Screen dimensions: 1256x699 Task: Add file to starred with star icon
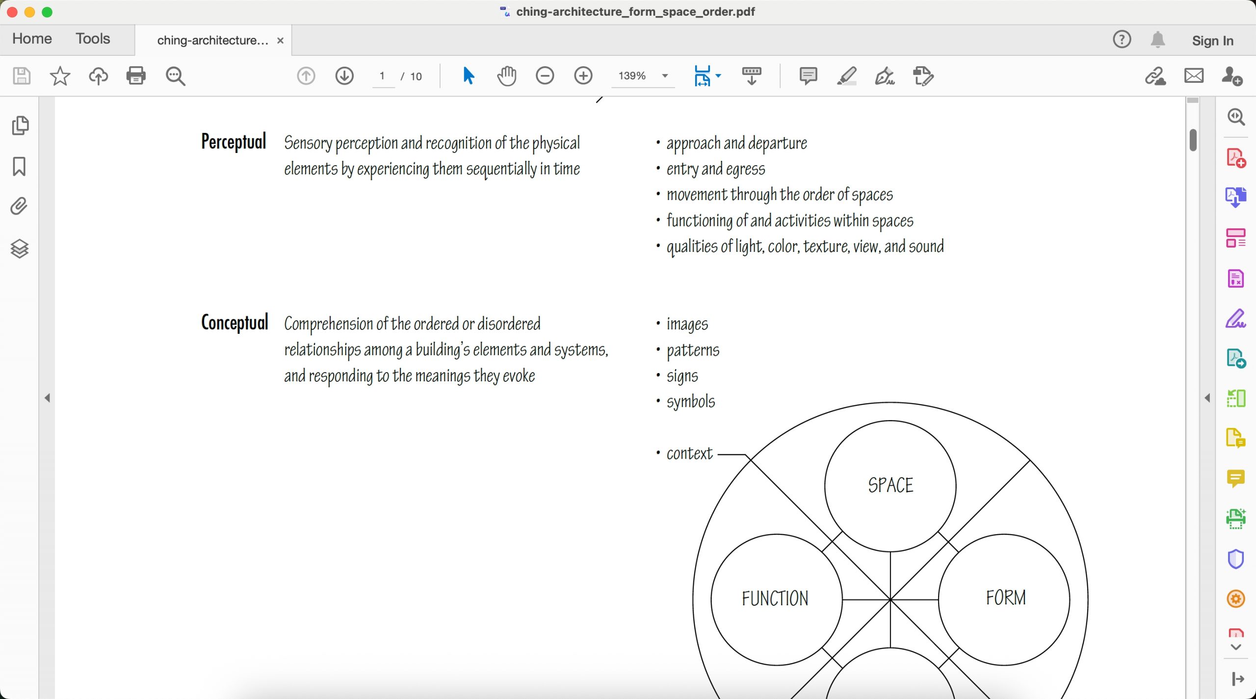[60, 76]
